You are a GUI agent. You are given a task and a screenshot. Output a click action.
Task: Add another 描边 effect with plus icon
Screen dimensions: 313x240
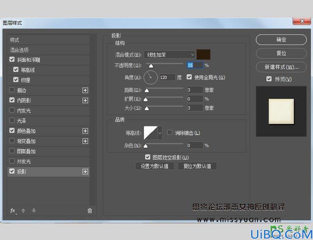pos(85,90)
